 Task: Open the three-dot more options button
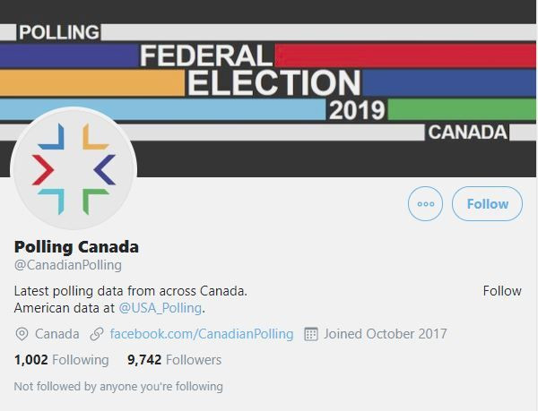pyautogui.click(x=425, y=204)
